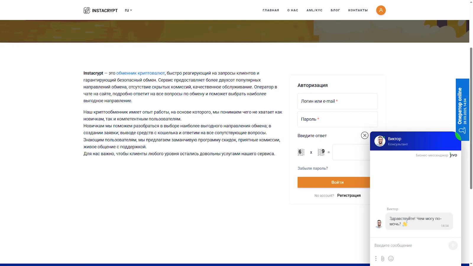This screenshot has width=473, height=266.
Task: Click the scrollbar down arrow
Action: (471, 264)
